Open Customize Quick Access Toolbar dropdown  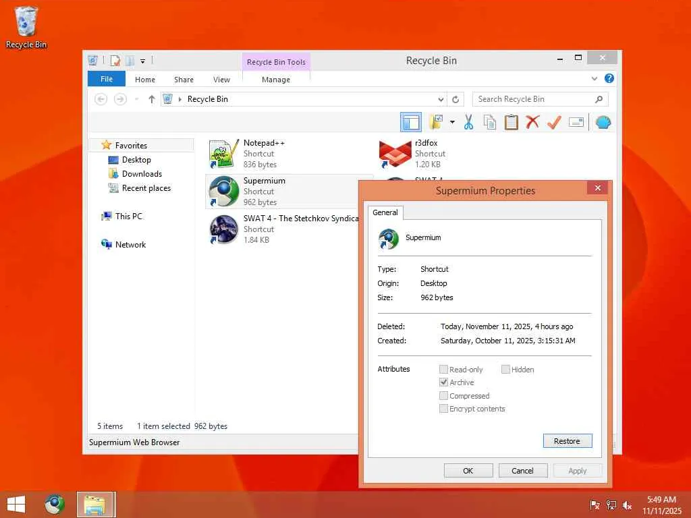point(143,61)
